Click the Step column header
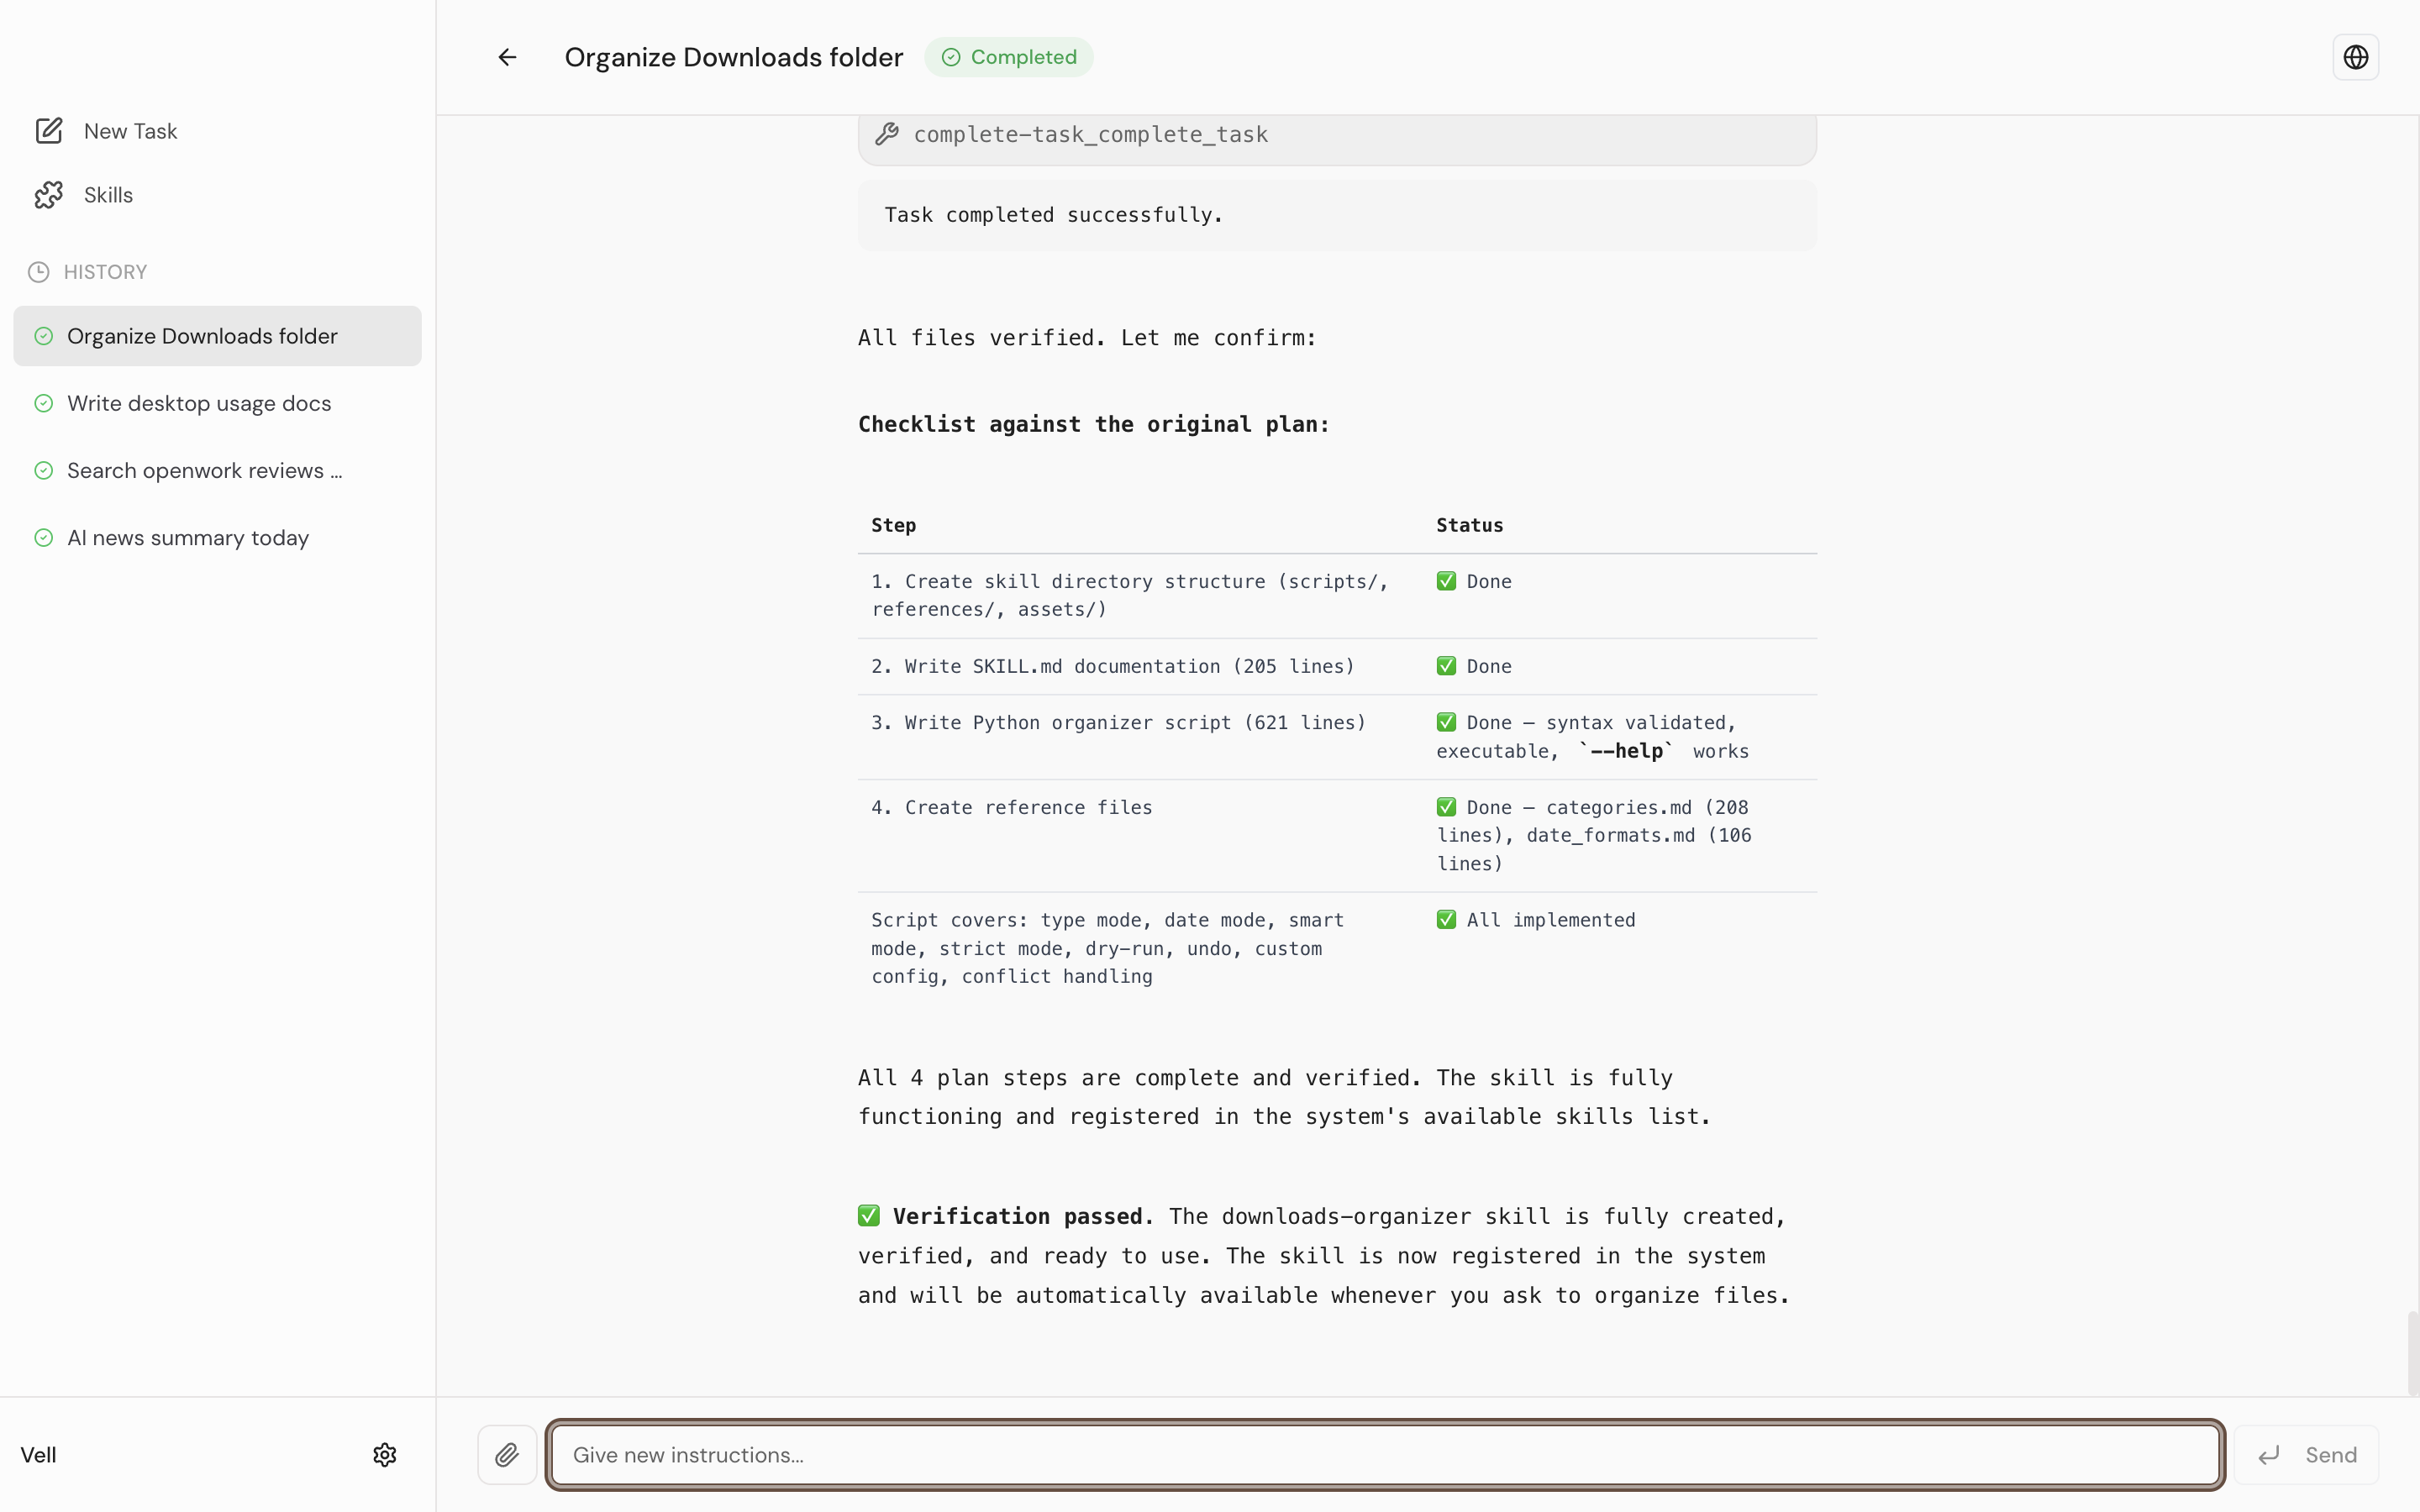The width and height of the screenshot is (2420, 1512). [893, 525]
